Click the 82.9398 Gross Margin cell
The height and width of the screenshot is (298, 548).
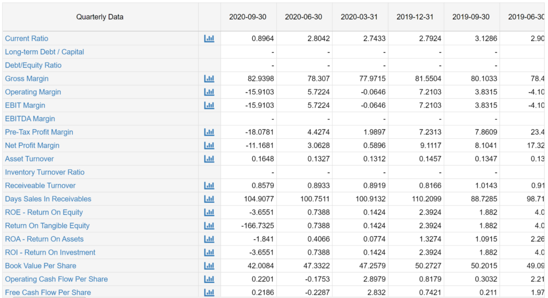pyautogui.click(x=259, y=79)
